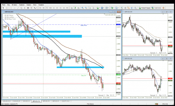Switch timeframe to M15

[47, 8]
